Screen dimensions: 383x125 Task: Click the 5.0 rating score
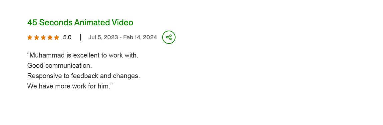(67, 37)
